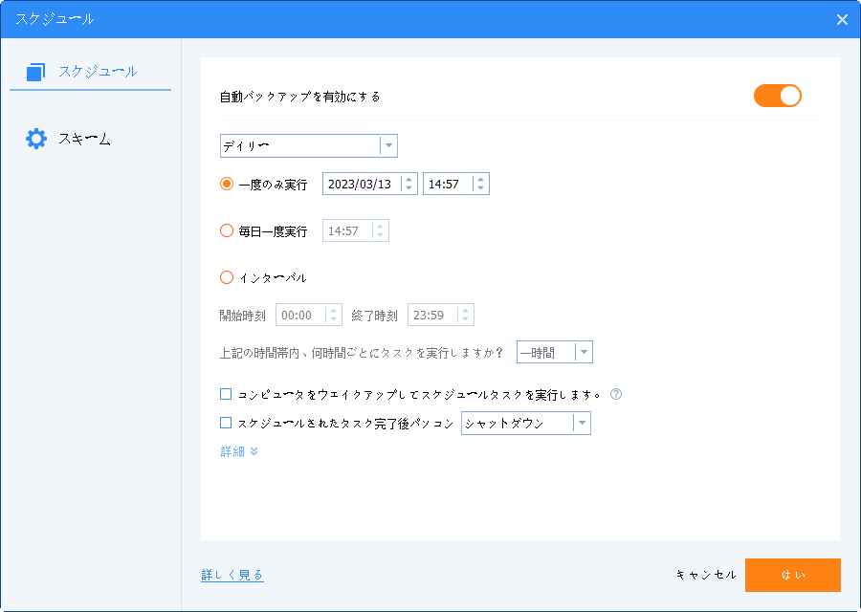
Task: Open the シャットダウン dropdown
Action: 526,424
